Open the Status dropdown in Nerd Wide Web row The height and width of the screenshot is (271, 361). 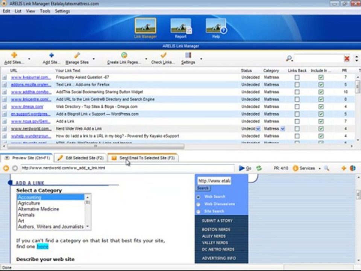tap(258, 129)
